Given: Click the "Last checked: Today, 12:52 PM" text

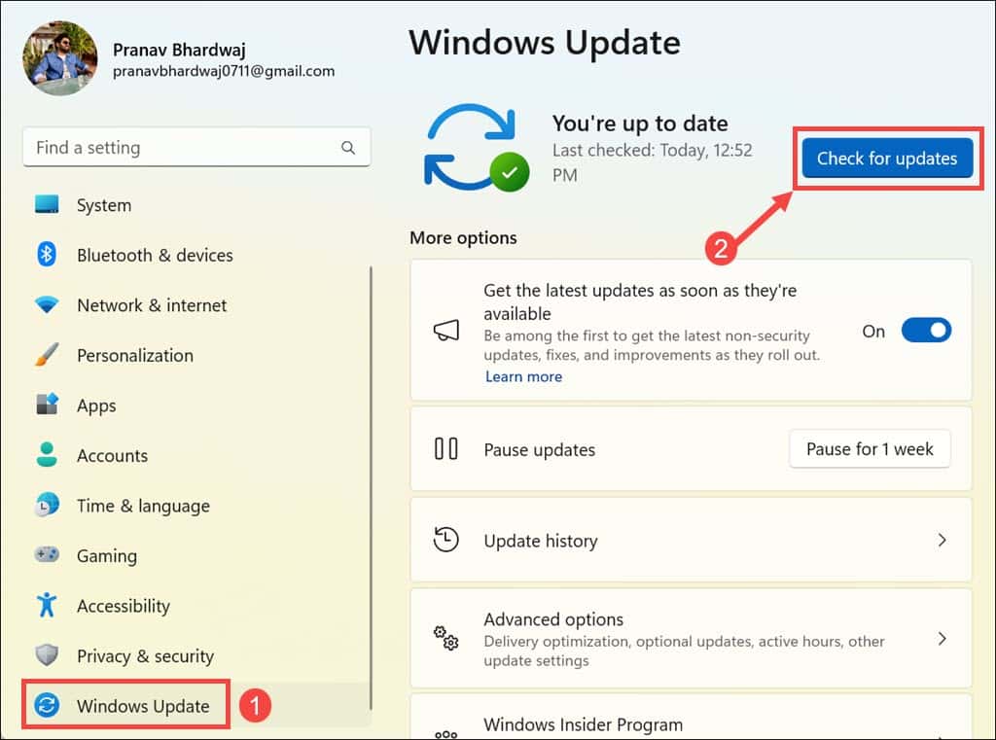Looking at the screenshot, I should 652,162.
